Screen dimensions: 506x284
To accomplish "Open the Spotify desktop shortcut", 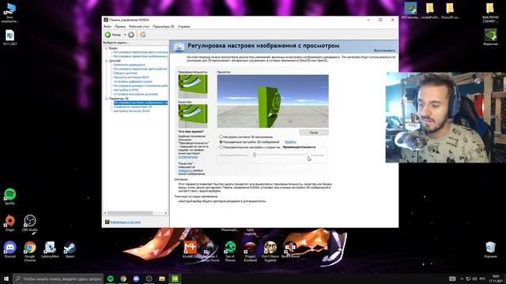I will (x=10, y=196).
